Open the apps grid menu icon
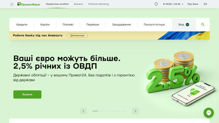Screen dimensions: 219x123 click(12, 4)
